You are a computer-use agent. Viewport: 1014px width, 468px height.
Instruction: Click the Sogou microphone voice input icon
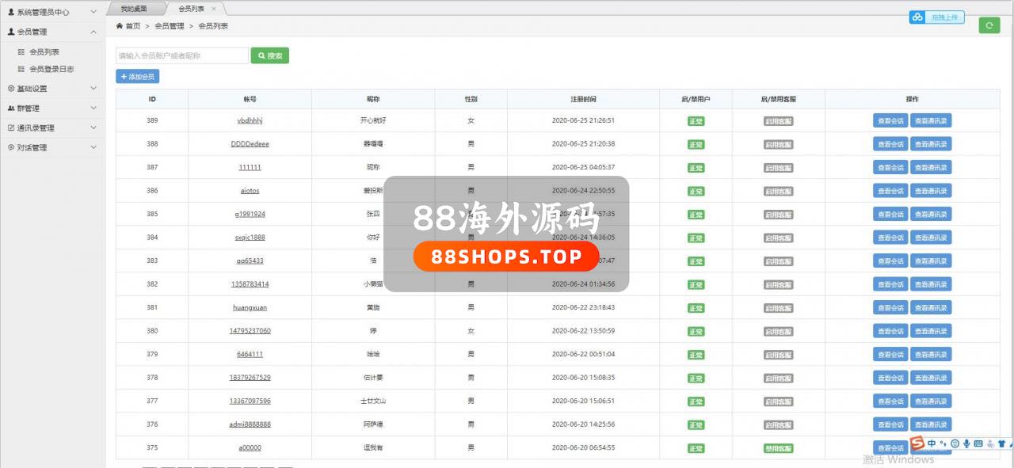click(x=966, y=443)
